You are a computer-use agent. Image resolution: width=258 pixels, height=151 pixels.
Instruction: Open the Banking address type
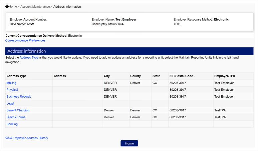click(12, 124)
